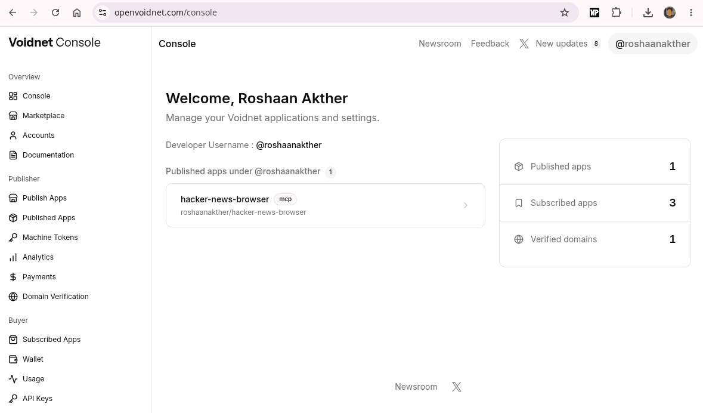Open Subscribed Apps in the sidebar
This screenshot has height=413, width=703.
coord(45,340)
